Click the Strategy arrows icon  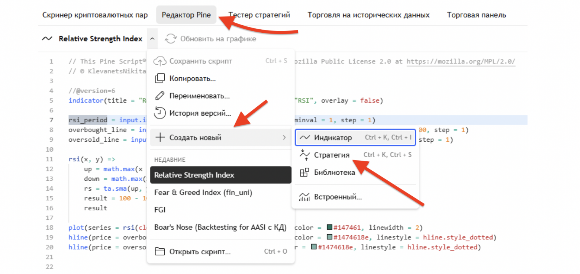pos(304,155)
